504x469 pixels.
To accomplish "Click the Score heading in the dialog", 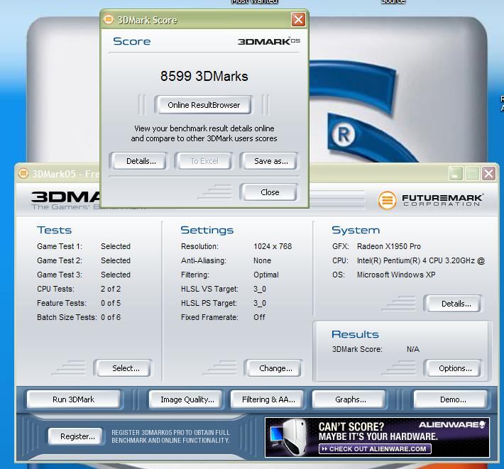I will pyautogui.click(x=131, y=41).
